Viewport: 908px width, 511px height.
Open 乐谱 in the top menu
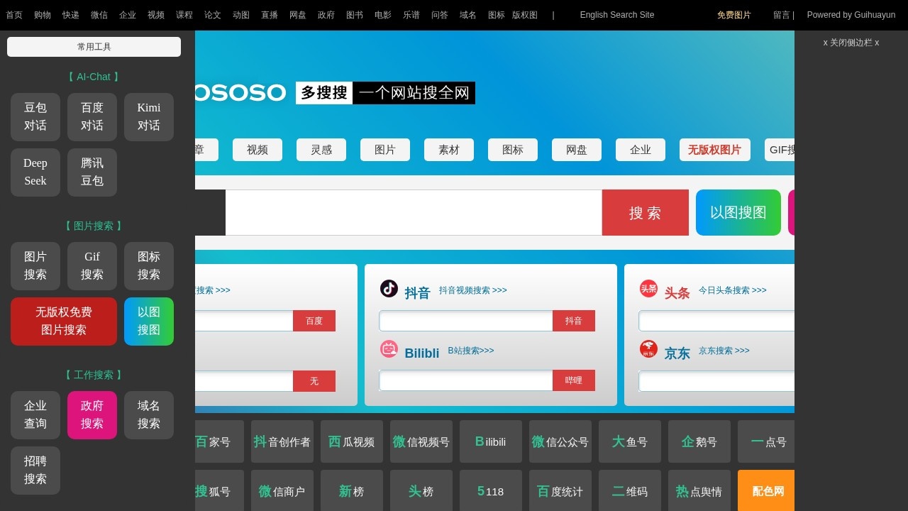411,15
